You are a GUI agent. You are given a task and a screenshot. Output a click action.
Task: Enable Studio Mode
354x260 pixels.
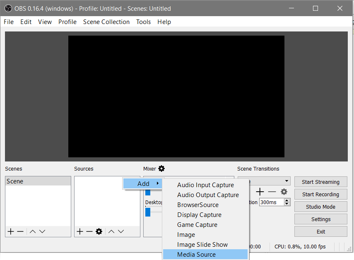tap(320, 207)
